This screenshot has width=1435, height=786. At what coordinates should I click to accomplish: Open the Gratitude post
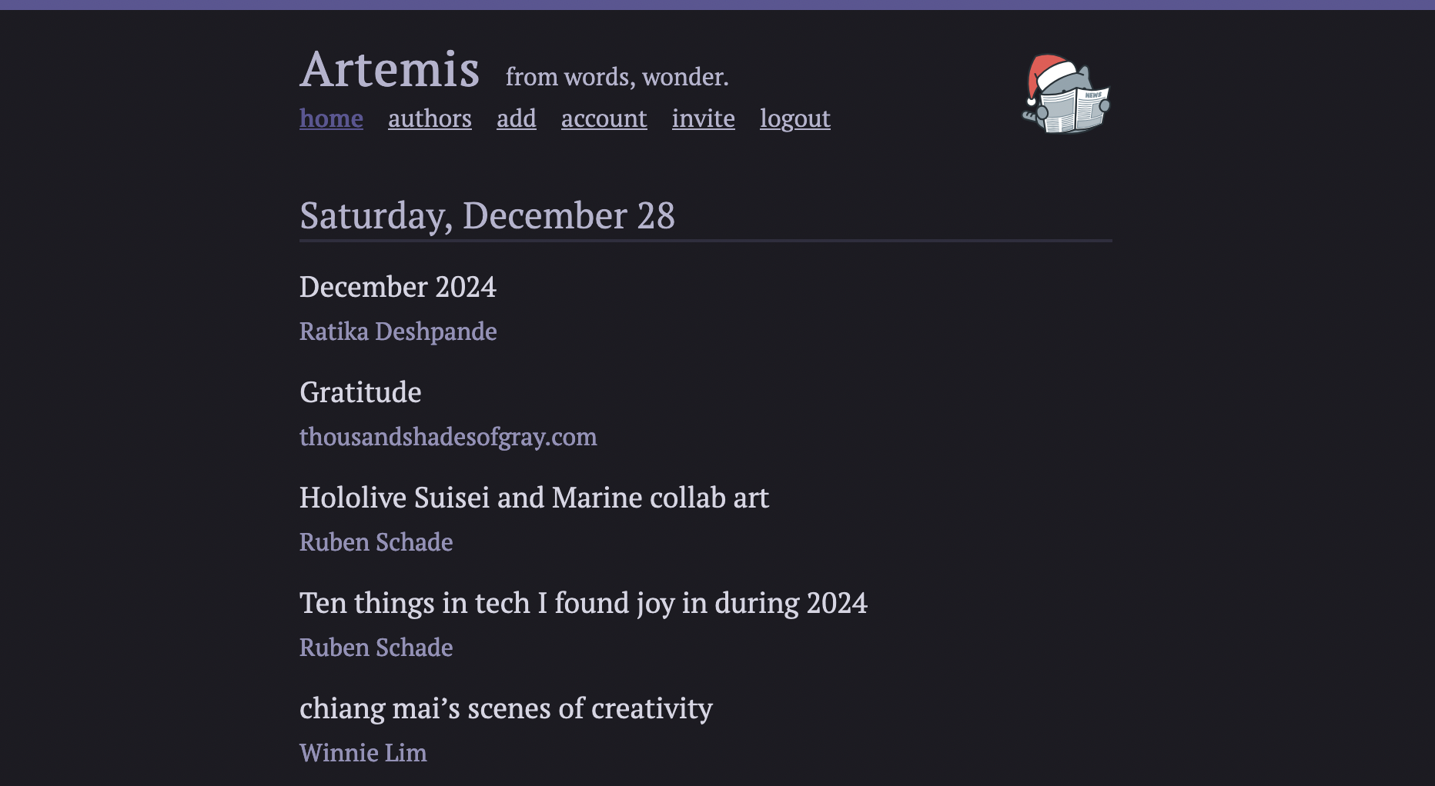point(360,393)
